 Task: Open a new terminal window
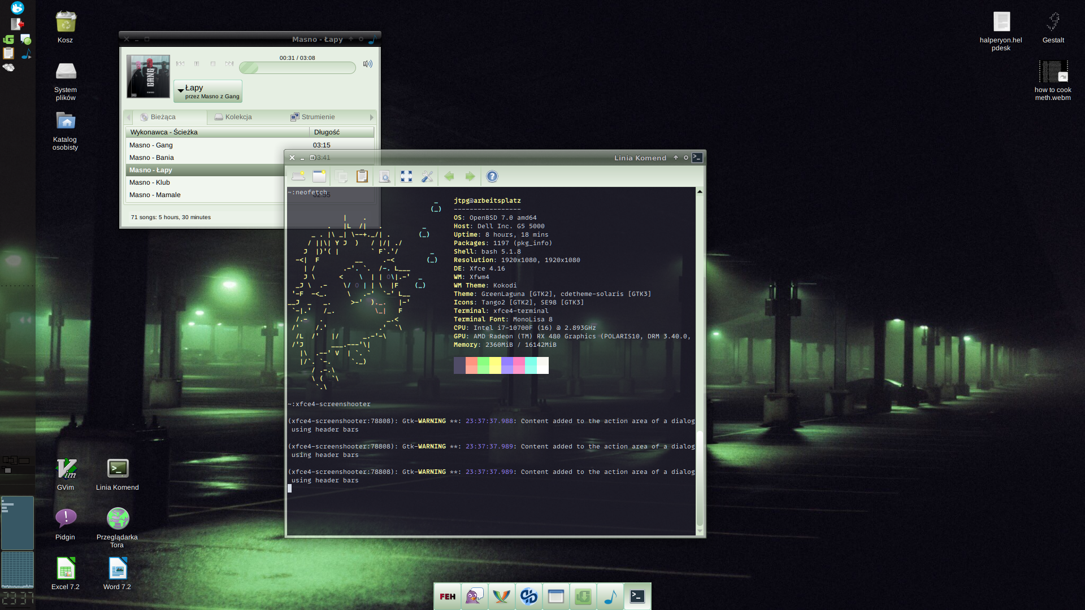(319, 176)
